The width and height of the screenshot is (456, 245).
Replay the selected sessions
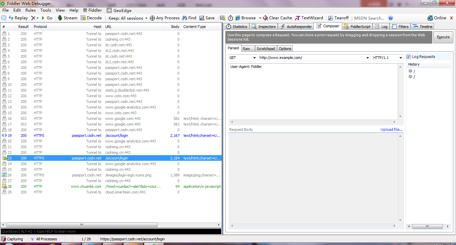18,18
